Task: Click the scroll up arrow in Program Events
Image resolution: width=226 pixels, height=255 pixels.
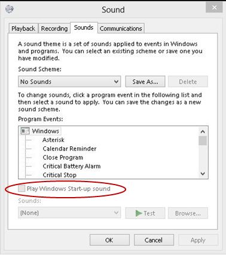Action: (203, 131)
